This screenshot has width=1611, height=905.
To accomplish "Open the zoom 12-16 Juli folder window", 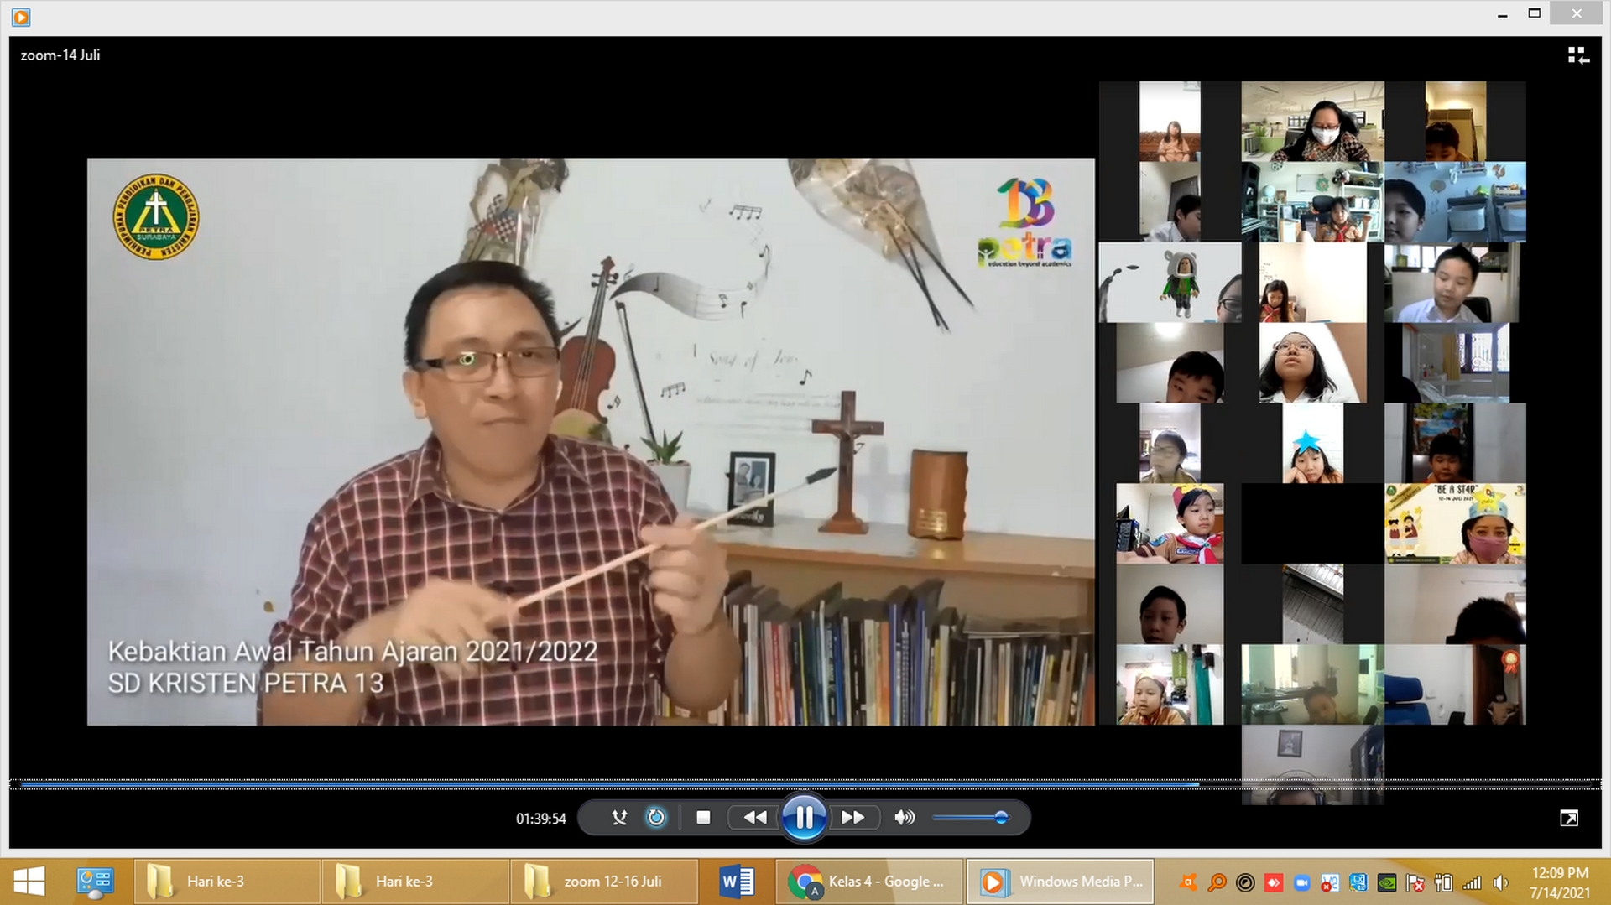I will click(x=603, y=882).
